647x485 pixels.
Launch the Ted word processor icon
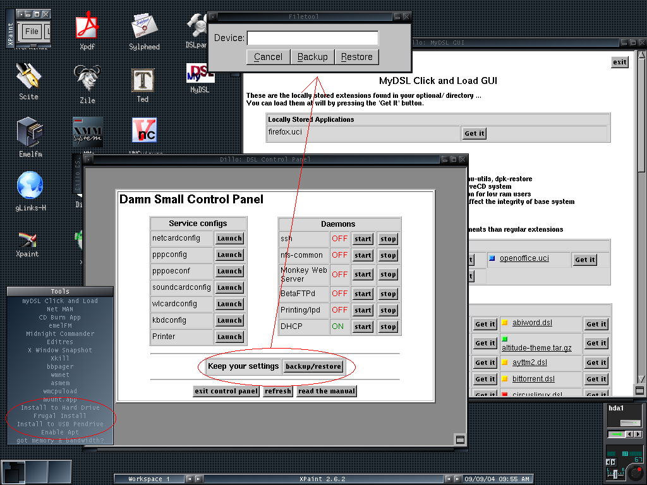point(143,80)
